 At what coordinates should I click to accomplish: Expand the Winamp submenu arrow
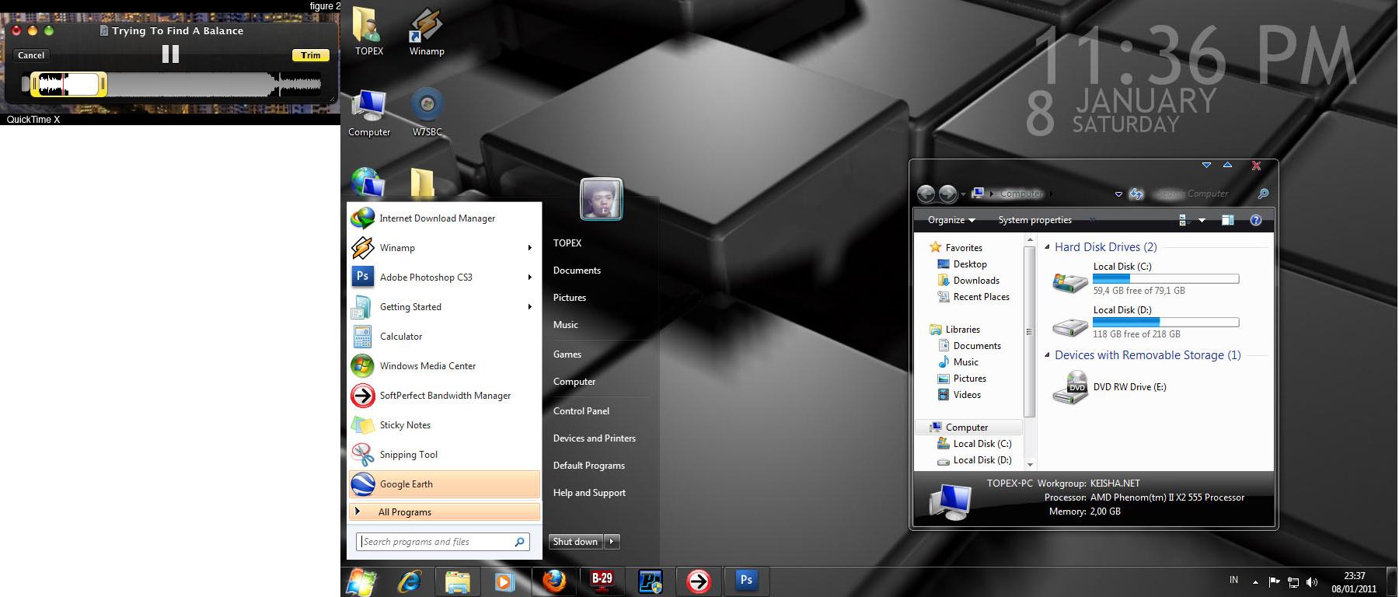click(x=529, y=248)
